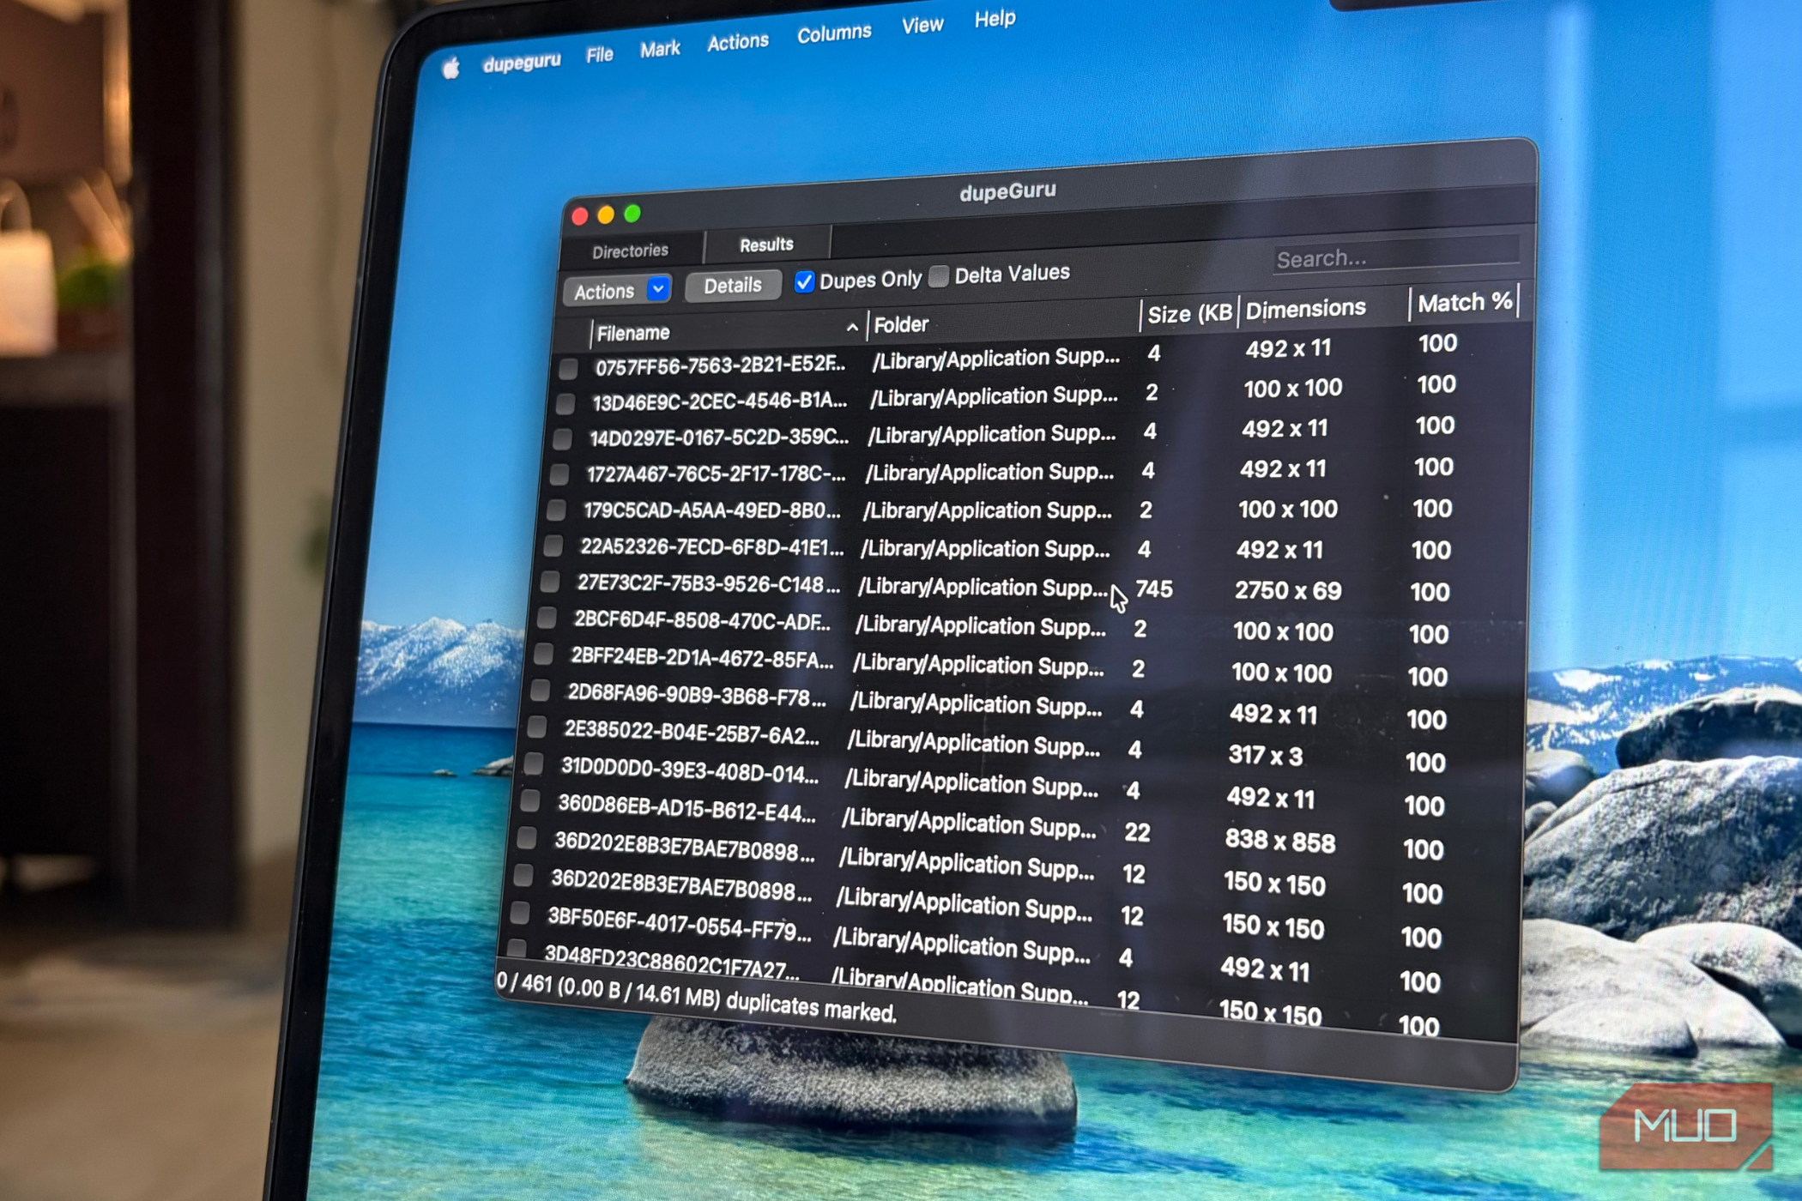Open the Mark menu
Image resolution: width=1802 pixels, height=1201 pixels.
(x=659, y=50)
